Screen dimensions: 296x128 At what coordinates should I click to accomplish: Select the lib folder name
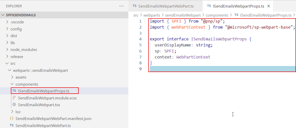tap(13, 43)
